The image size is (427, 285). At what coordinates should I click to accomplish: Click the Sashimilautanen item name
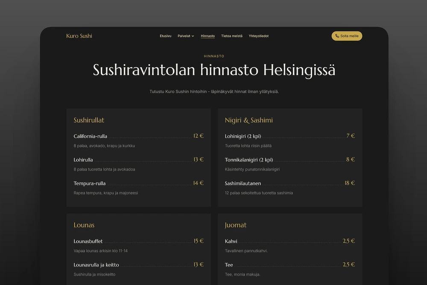click(243, 183)
